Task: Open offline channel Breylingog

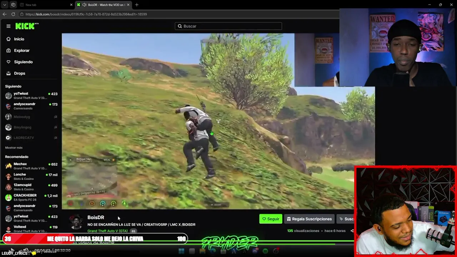Action: pyautogui.click(x=31, y=127)
